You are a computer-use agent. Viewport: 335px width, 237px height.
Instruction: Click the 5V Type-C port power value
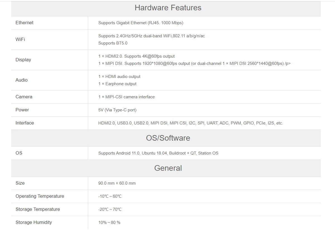(117, 110)
